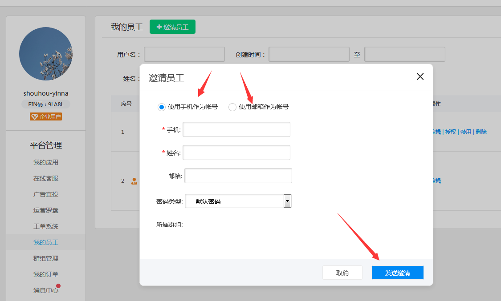Viewport: 501px width, 301px height.
Task: Click the 企业用户 badge icon
Action: click(34, 117)
